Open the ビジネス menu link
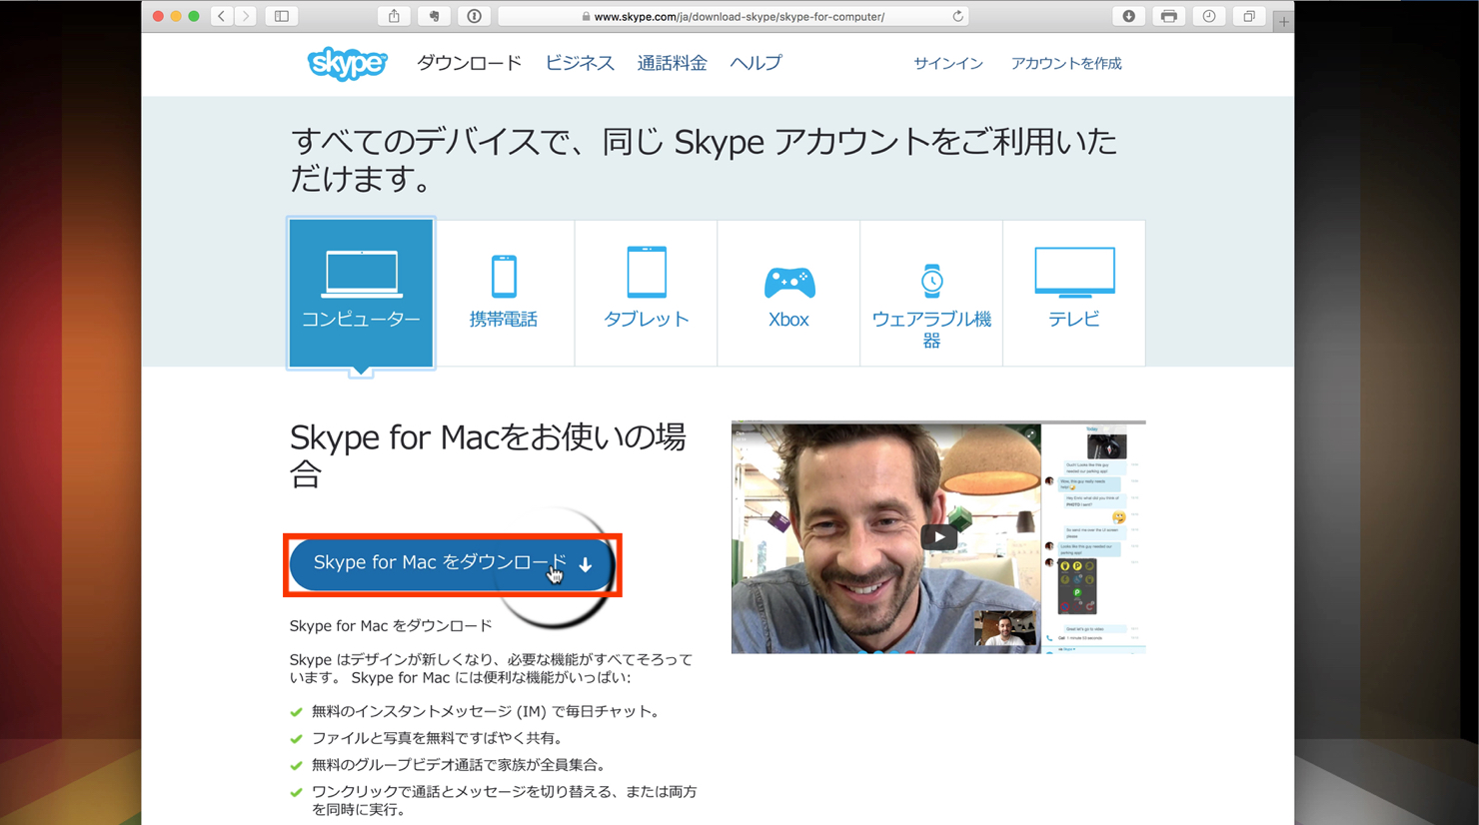This screenshot has width=1479, height=825. (x=580, y=63)
